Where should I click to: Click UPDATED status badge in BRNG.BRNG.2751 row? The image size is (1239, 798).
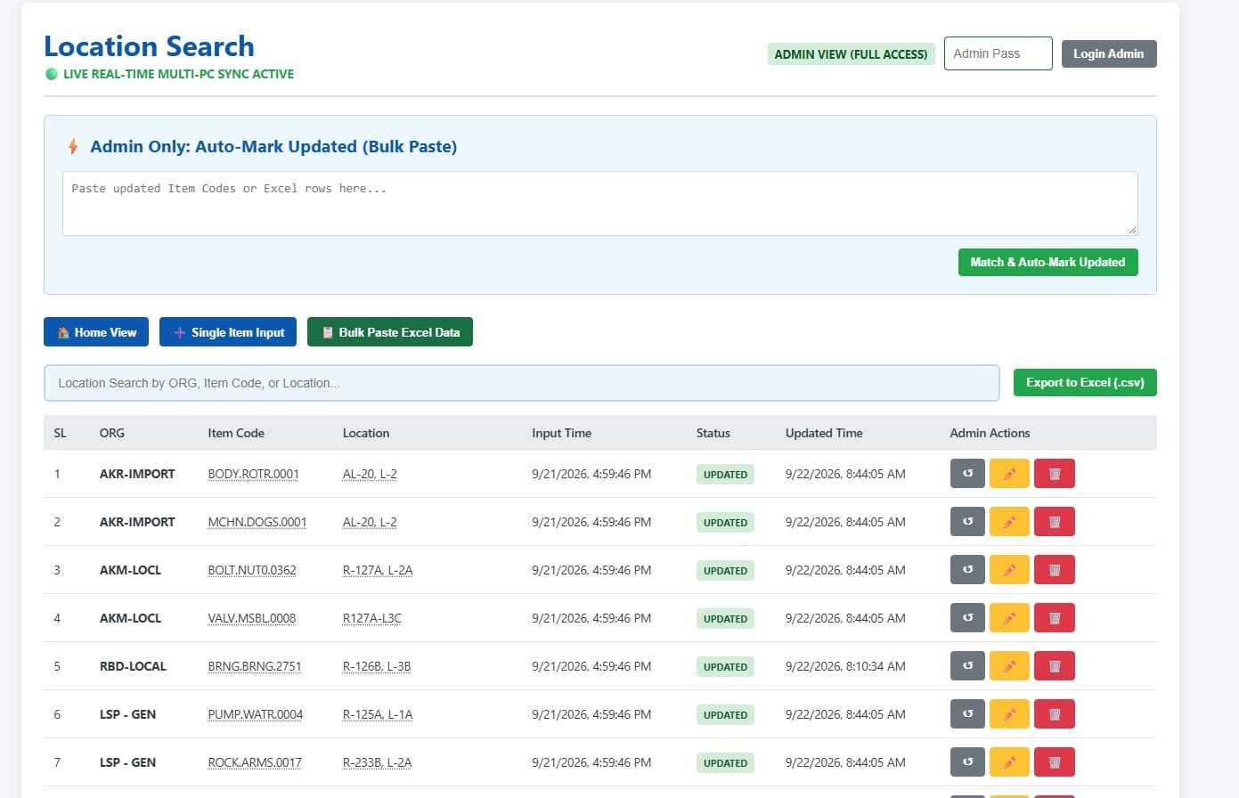click(x=725, y=667)
